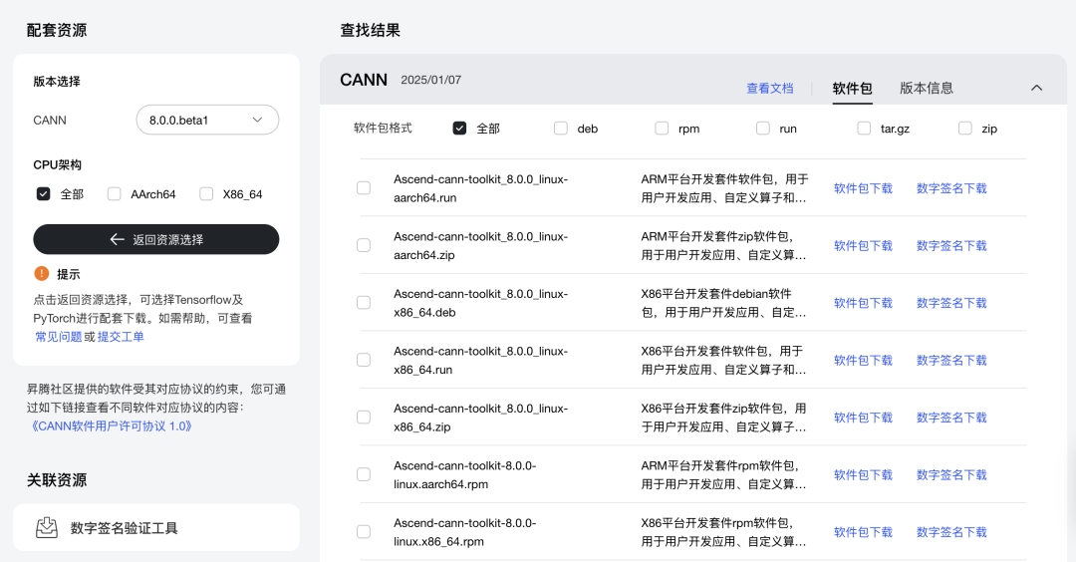Image resolution: width=1076 pixels, height=562 pixels.
Task: Click the 返回资源选择 button
Action: coord(155,239)
